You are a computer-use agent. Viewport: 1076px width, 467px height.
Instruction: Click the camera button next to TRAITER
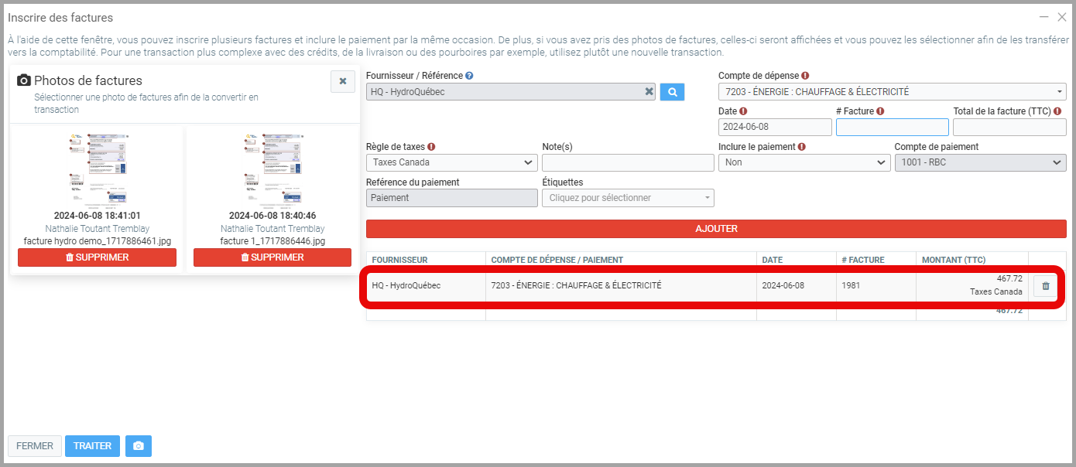[138, 446]
